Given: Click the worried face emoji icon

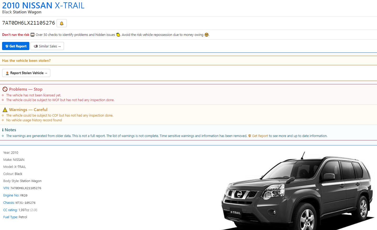Looking at the screenshot, I should pyautogui.click(x=206, y=35).
